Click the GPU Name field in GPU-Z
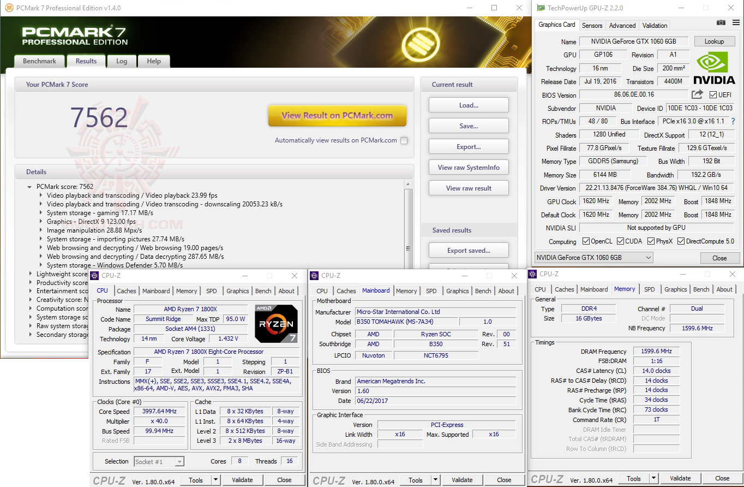The width and height of the screenshot is (744, 487). [x=633, y=41]
